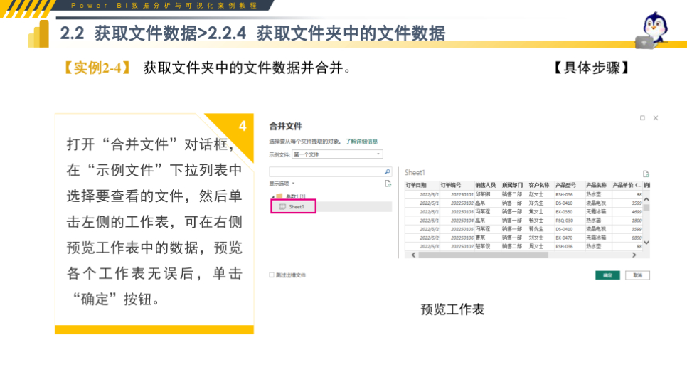Viewport: 687px width, 387px height.
Task: Toggle the 跳过出错文件 checkbox
Action: coord(272,275)
